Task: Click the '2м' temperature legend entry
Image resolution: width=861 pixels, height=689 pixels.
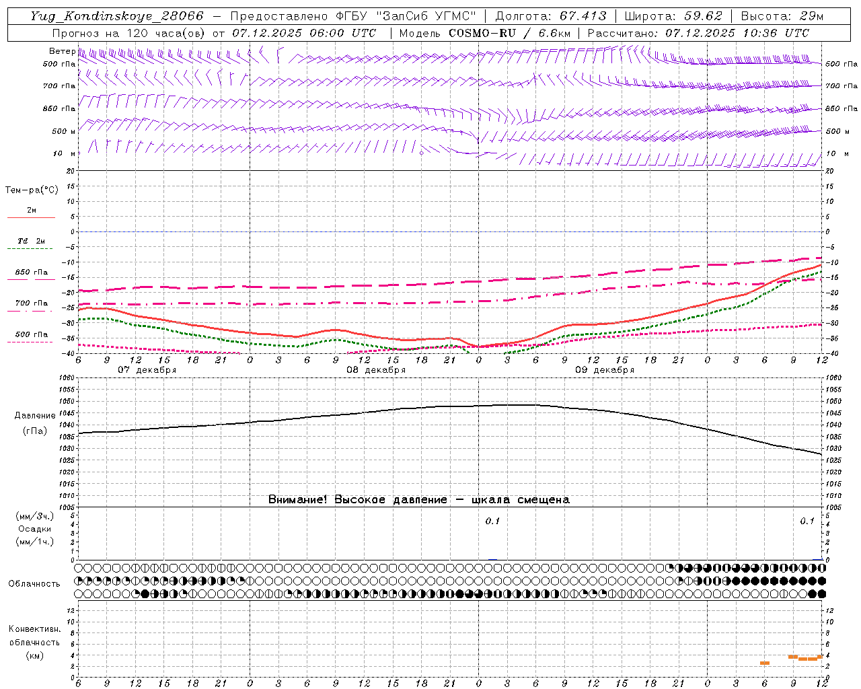Action: pos(32,211)
